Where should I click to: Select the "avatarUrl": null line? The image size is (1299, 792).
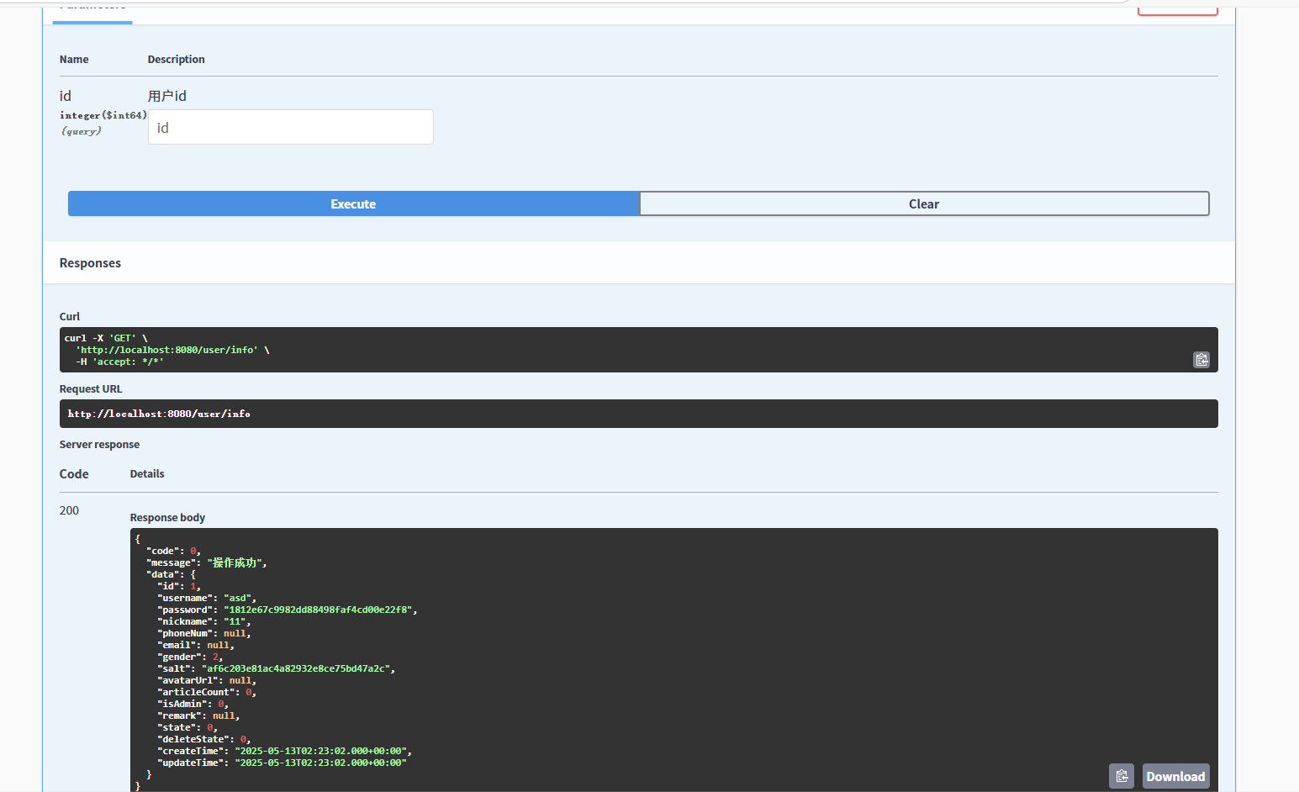(206, 680)
